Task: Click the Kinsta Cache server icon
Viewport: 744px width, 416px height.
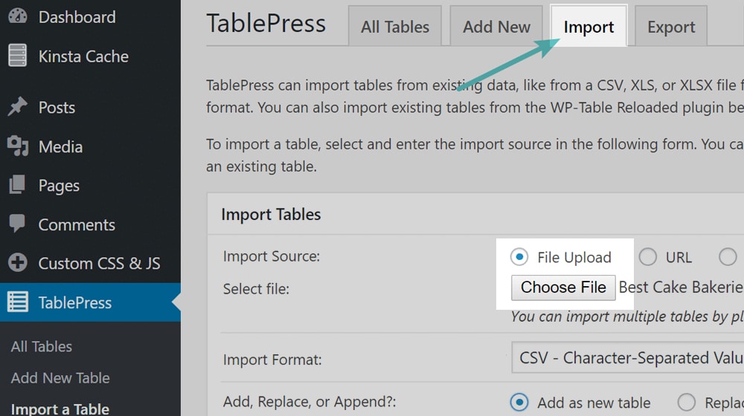Action: coord(18,56)
